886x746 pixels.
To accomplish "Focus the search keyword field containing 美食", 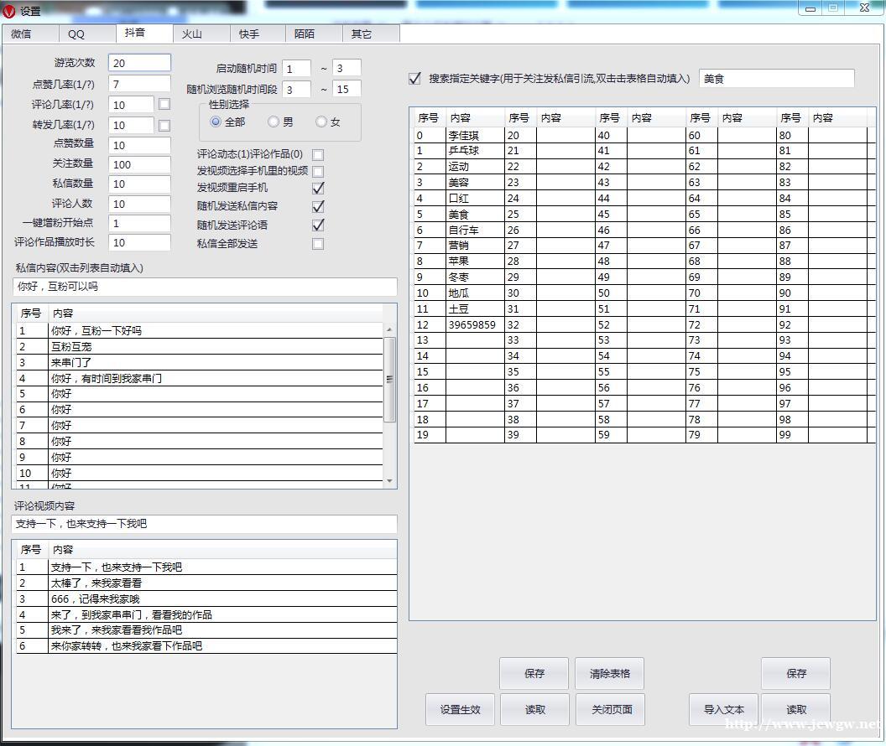I will (776, 79).
